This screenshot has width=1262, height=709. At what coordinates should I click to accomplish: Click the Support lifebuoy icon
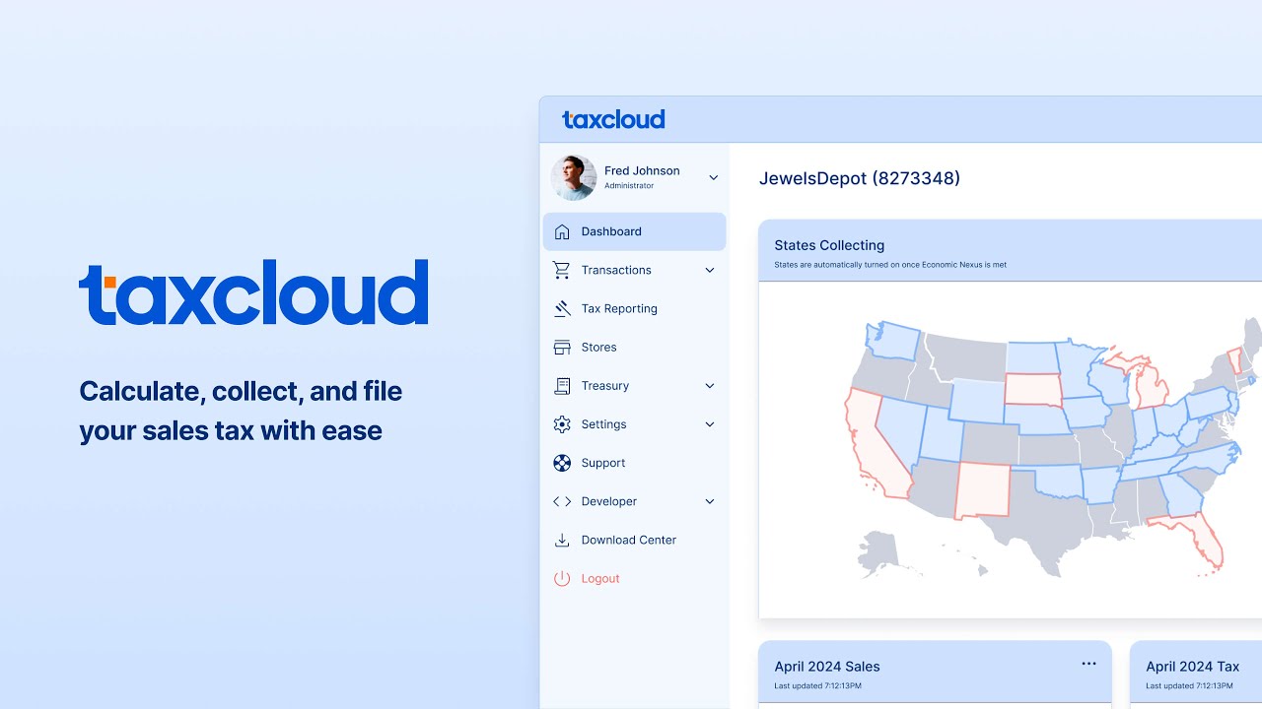coord(562,463)
